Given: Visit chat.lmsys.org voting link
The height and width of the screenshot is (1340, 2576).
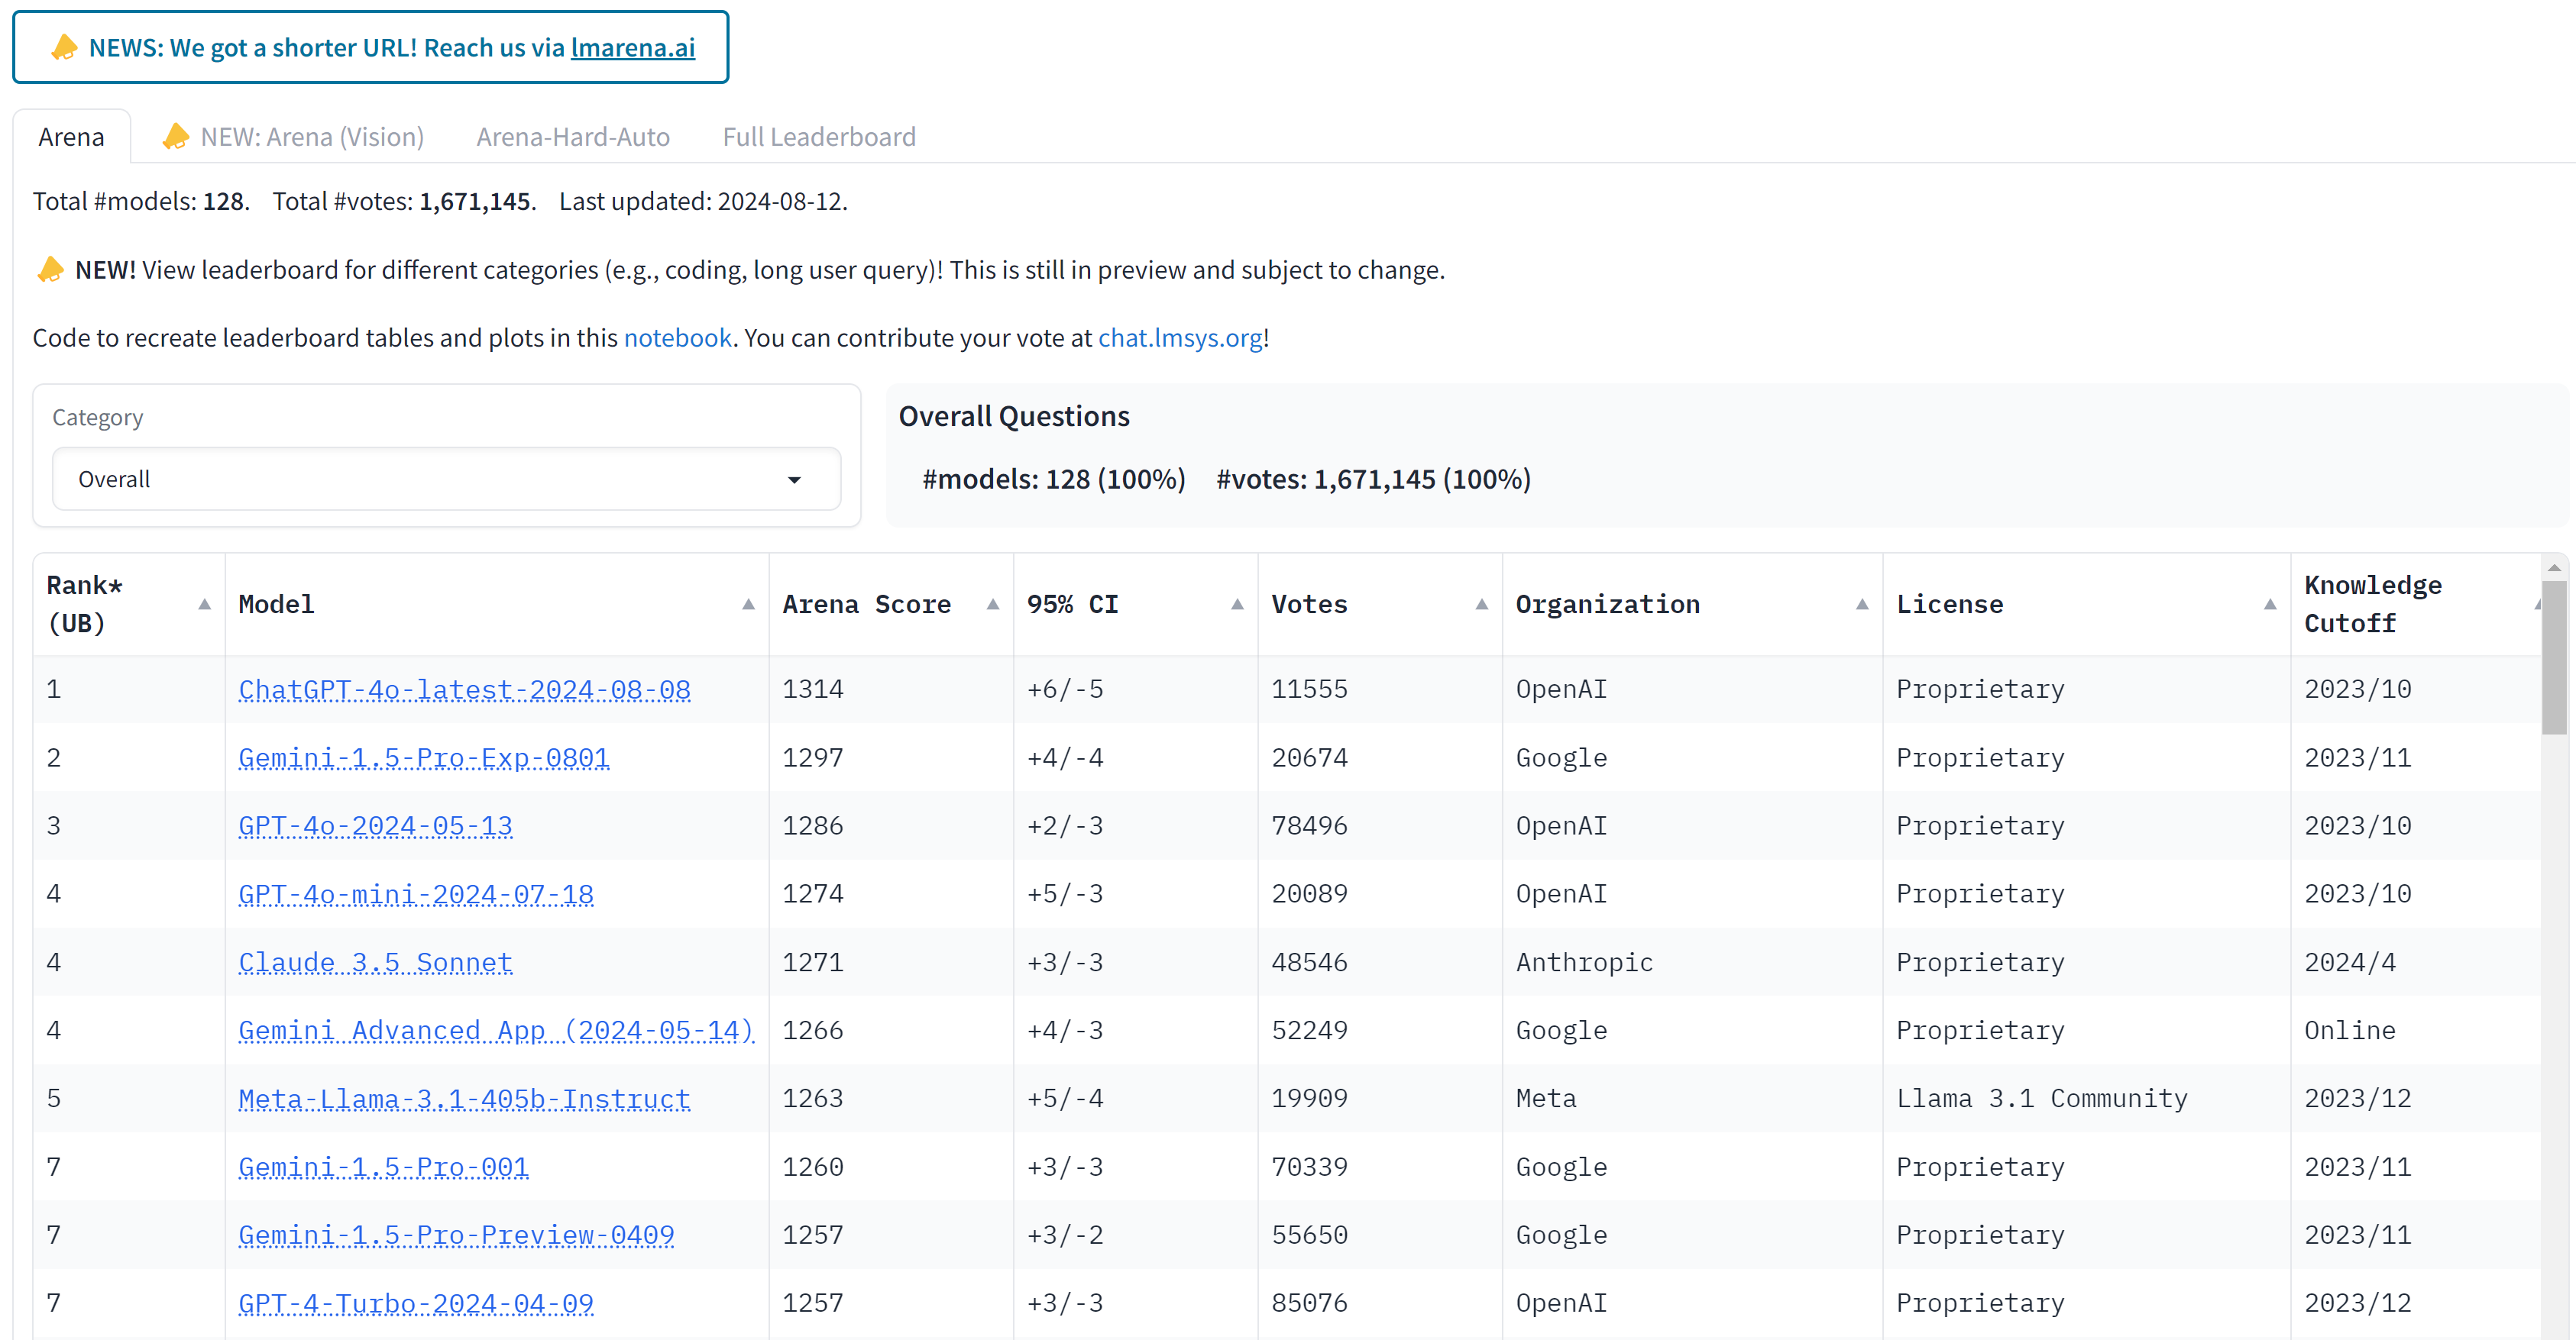Looking at the screenshot, I should 1180,337.
